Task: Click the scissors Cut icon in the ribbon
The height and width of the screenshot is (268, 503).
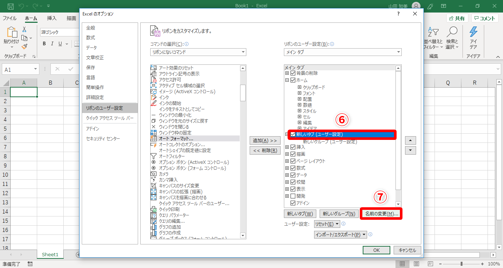Action: coord(24,29)
